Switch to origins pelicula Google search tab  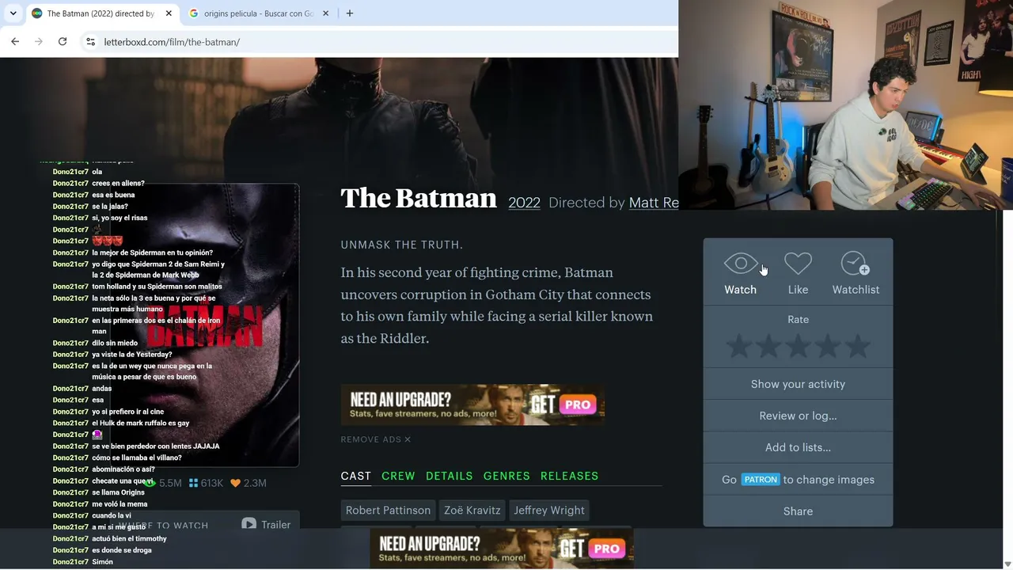coord(258,13)
